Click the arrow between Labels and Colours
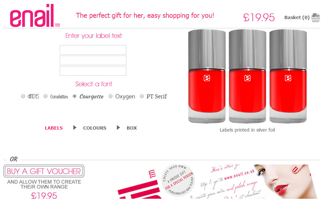Image resolution: width=325 pixels, height=202 pixels. tap(75, 128)
